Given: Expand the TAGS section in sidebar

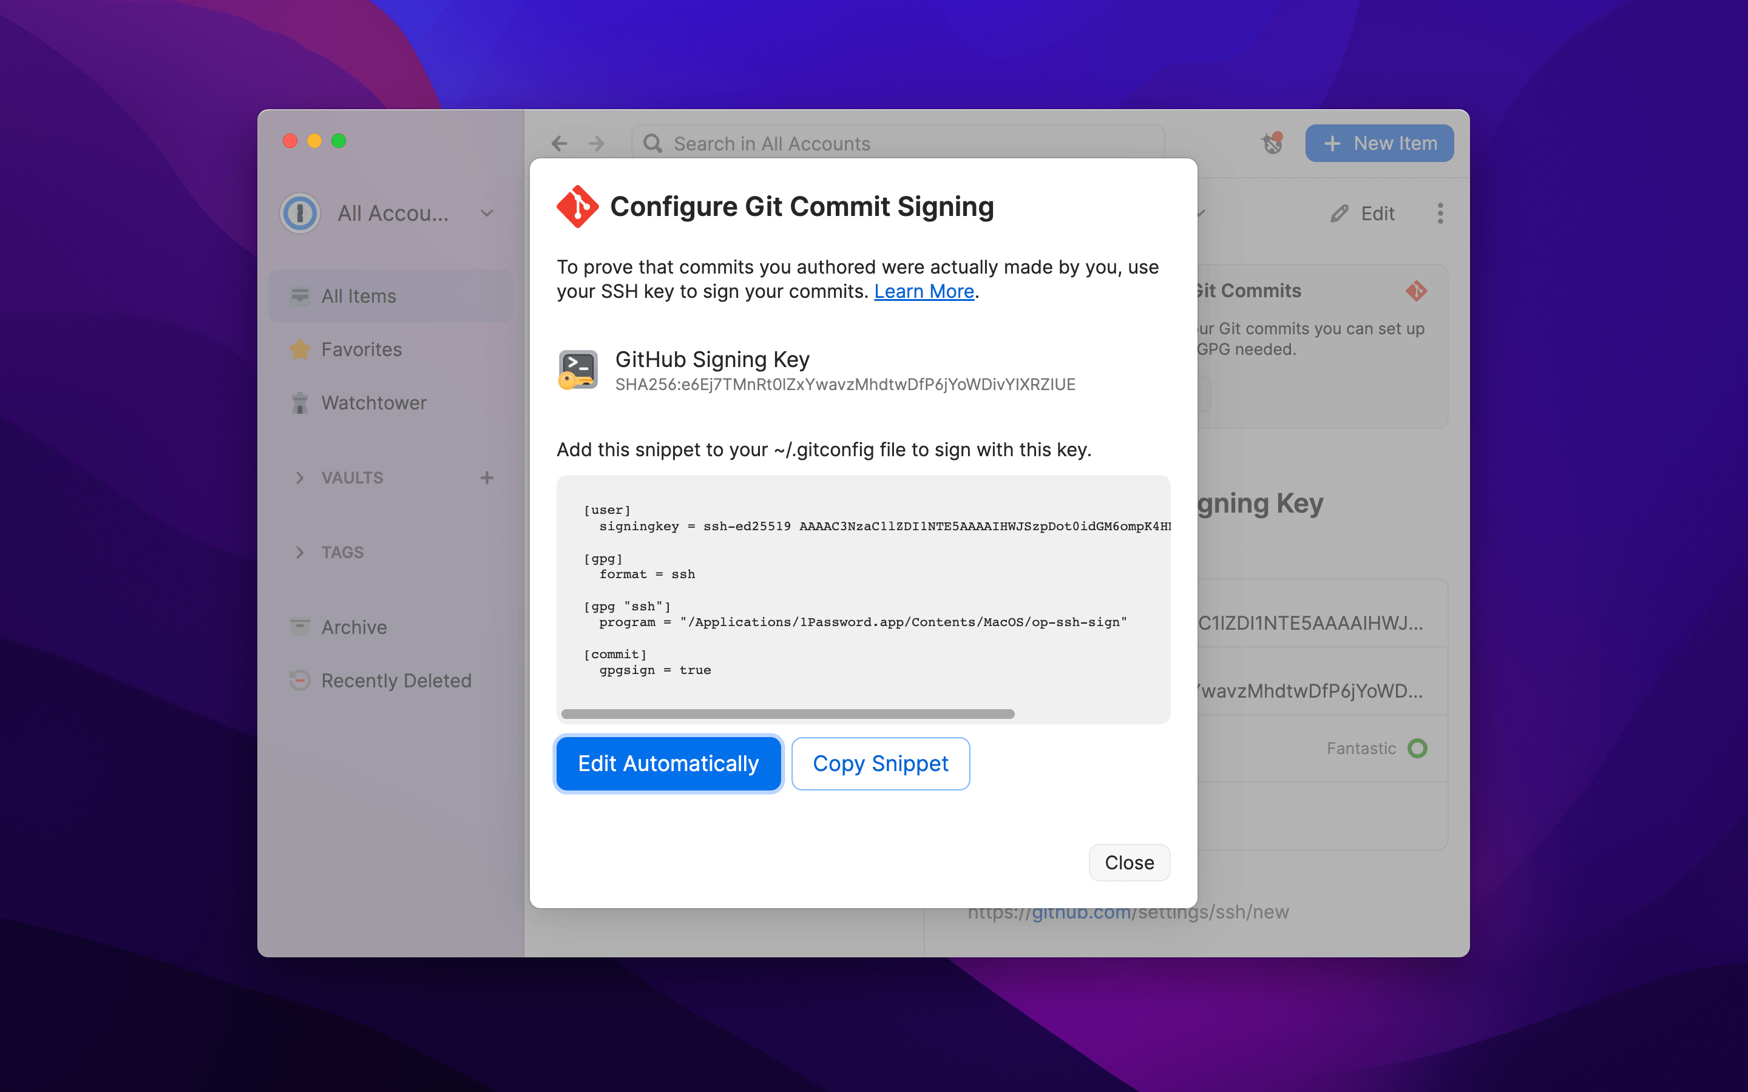Looking at the screenshot, I should (x=298, y=551).
